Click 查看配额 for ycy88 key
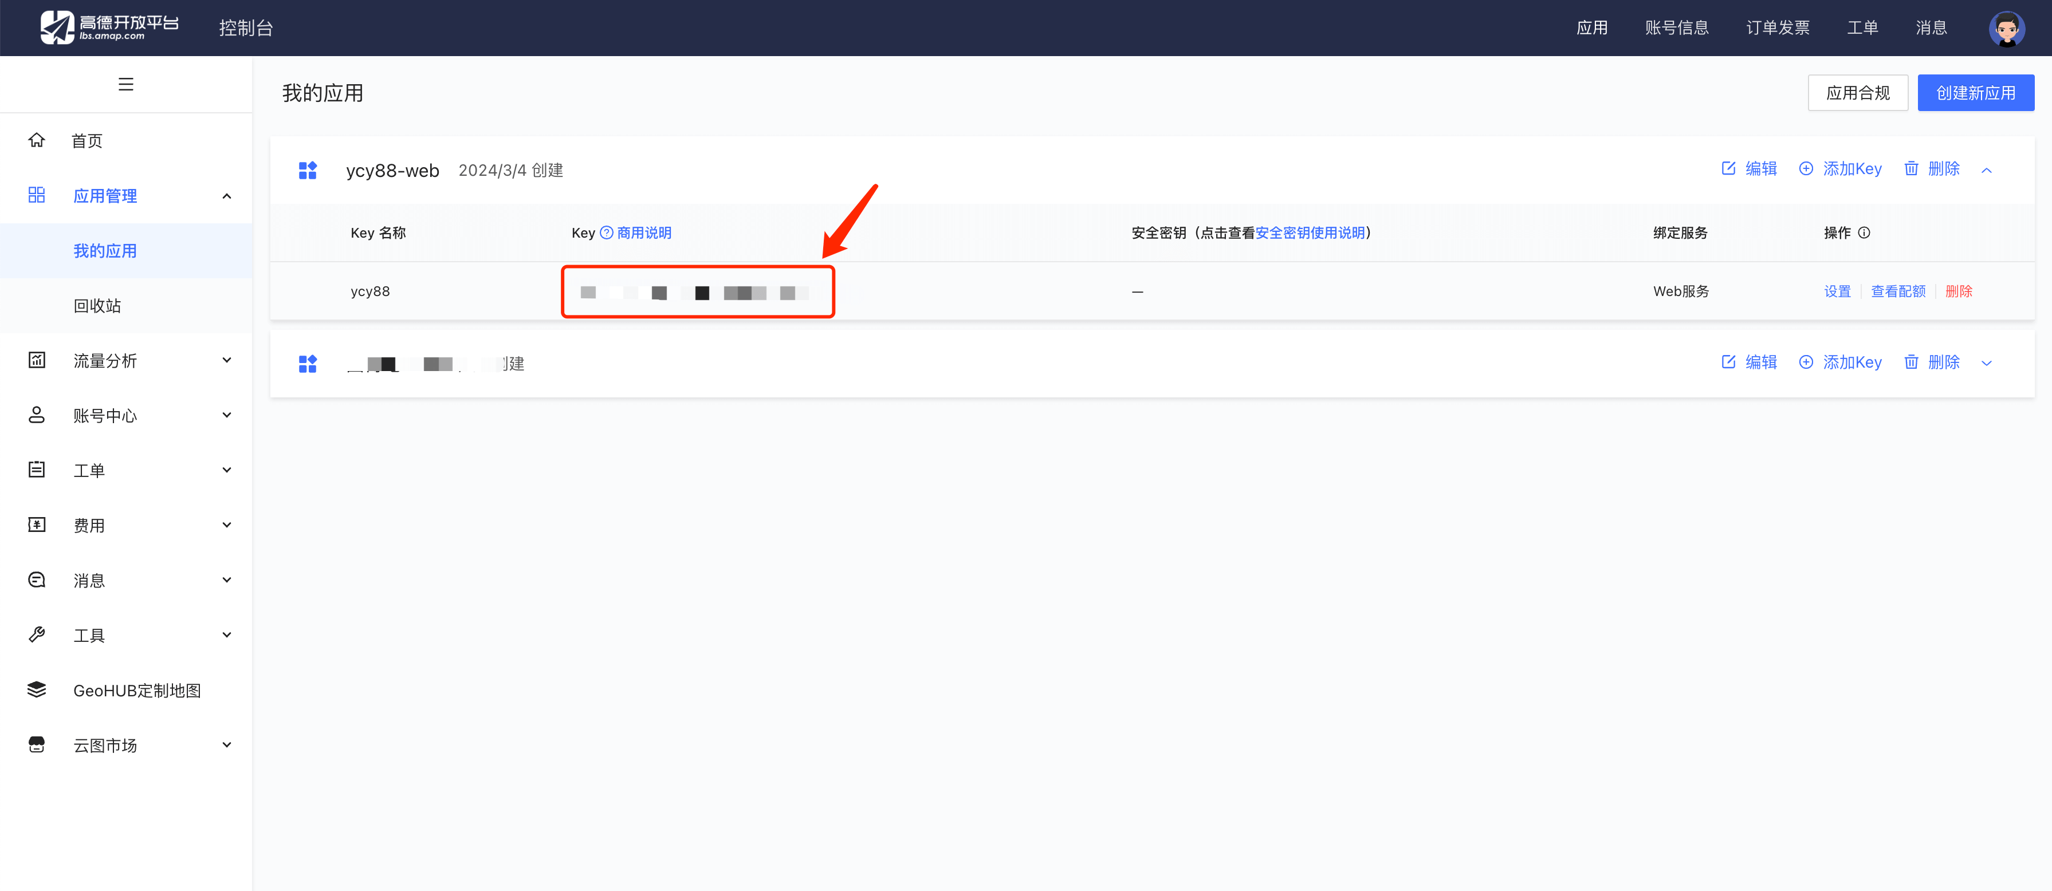 click(1897, 291)
